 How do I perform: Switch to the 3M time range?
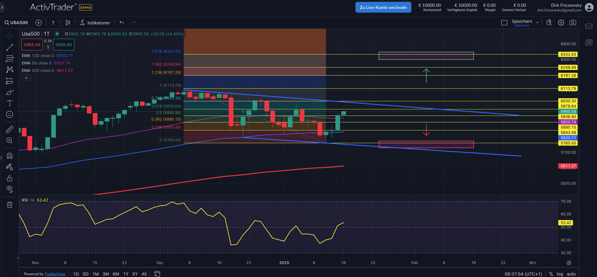(105, 274)
